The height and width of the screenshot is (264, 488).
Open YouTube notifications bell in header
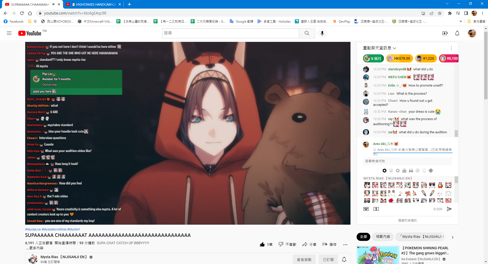point(457,33)
